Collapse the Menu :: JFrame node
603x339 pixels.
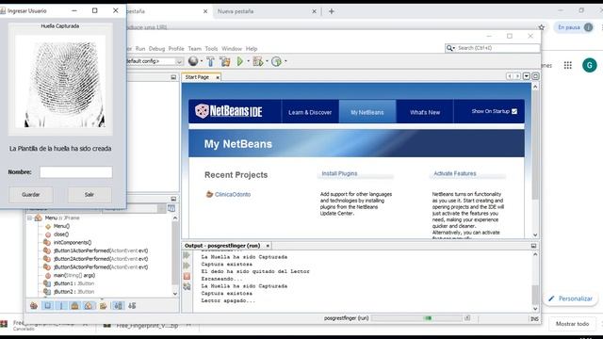[x=29, y=218]
